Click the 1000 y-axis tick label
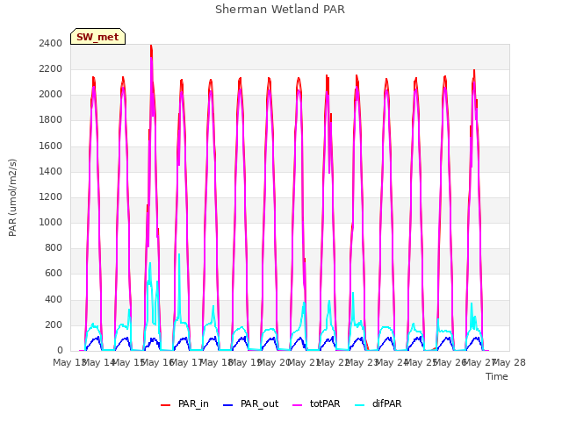Screen dimensions: 562x421 click(51, 222)
